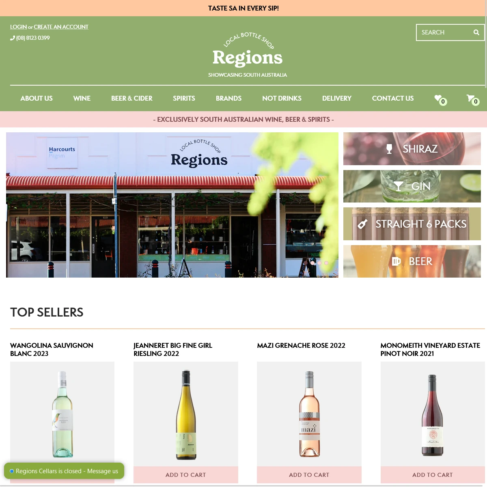487x487 pixels.
Task: Open the Regions Cellars message chat widget
Action: click(64, 471)
